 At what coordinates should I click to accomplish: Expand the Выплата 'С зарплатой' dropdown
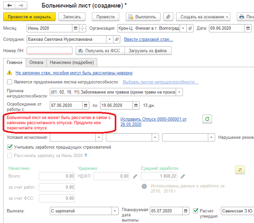coord(115,211)
